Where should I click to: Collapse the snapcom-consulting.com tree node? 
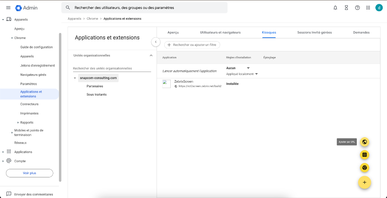coord(75,78)
